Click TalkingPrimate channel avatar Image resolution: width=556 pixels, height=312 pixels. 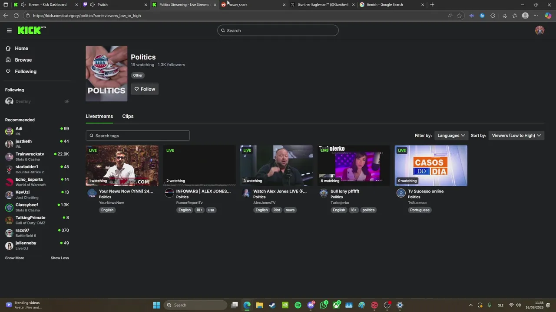[9, 220]
